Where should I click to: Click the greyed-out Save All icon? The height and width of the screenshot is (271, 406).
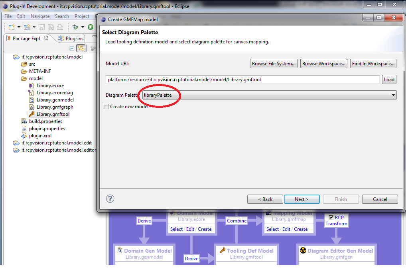51,27
